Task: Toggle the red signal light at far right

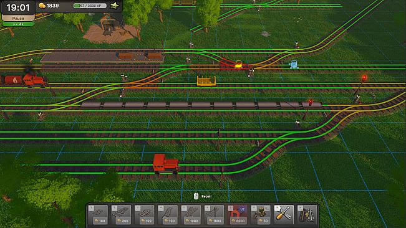Action: tap(364, 77)
